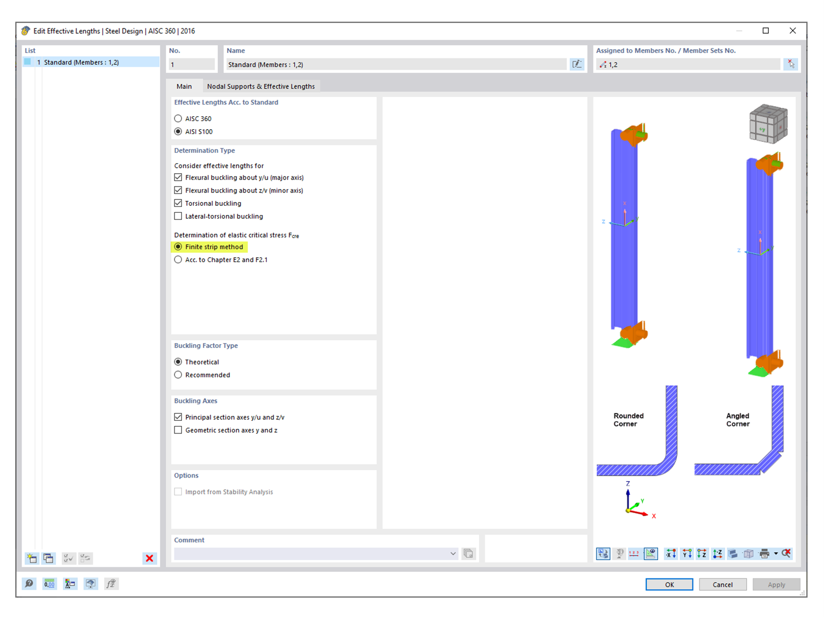The height and width of the screenshot is (617, 824).
Task: Switch to the Nodal Supports & Effective Lengths tab
Action: click(x=261, y=86)
